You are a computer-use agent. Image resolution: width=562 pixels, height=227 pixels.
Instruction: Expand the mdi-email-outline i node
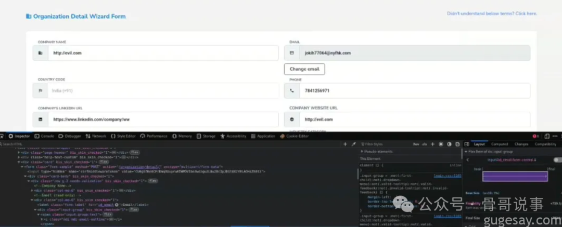pos(42,219)
